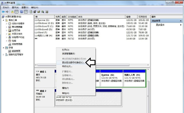Collapse the 存储 tree node
The width and height of the screenshot is (184, 113).
3,48
